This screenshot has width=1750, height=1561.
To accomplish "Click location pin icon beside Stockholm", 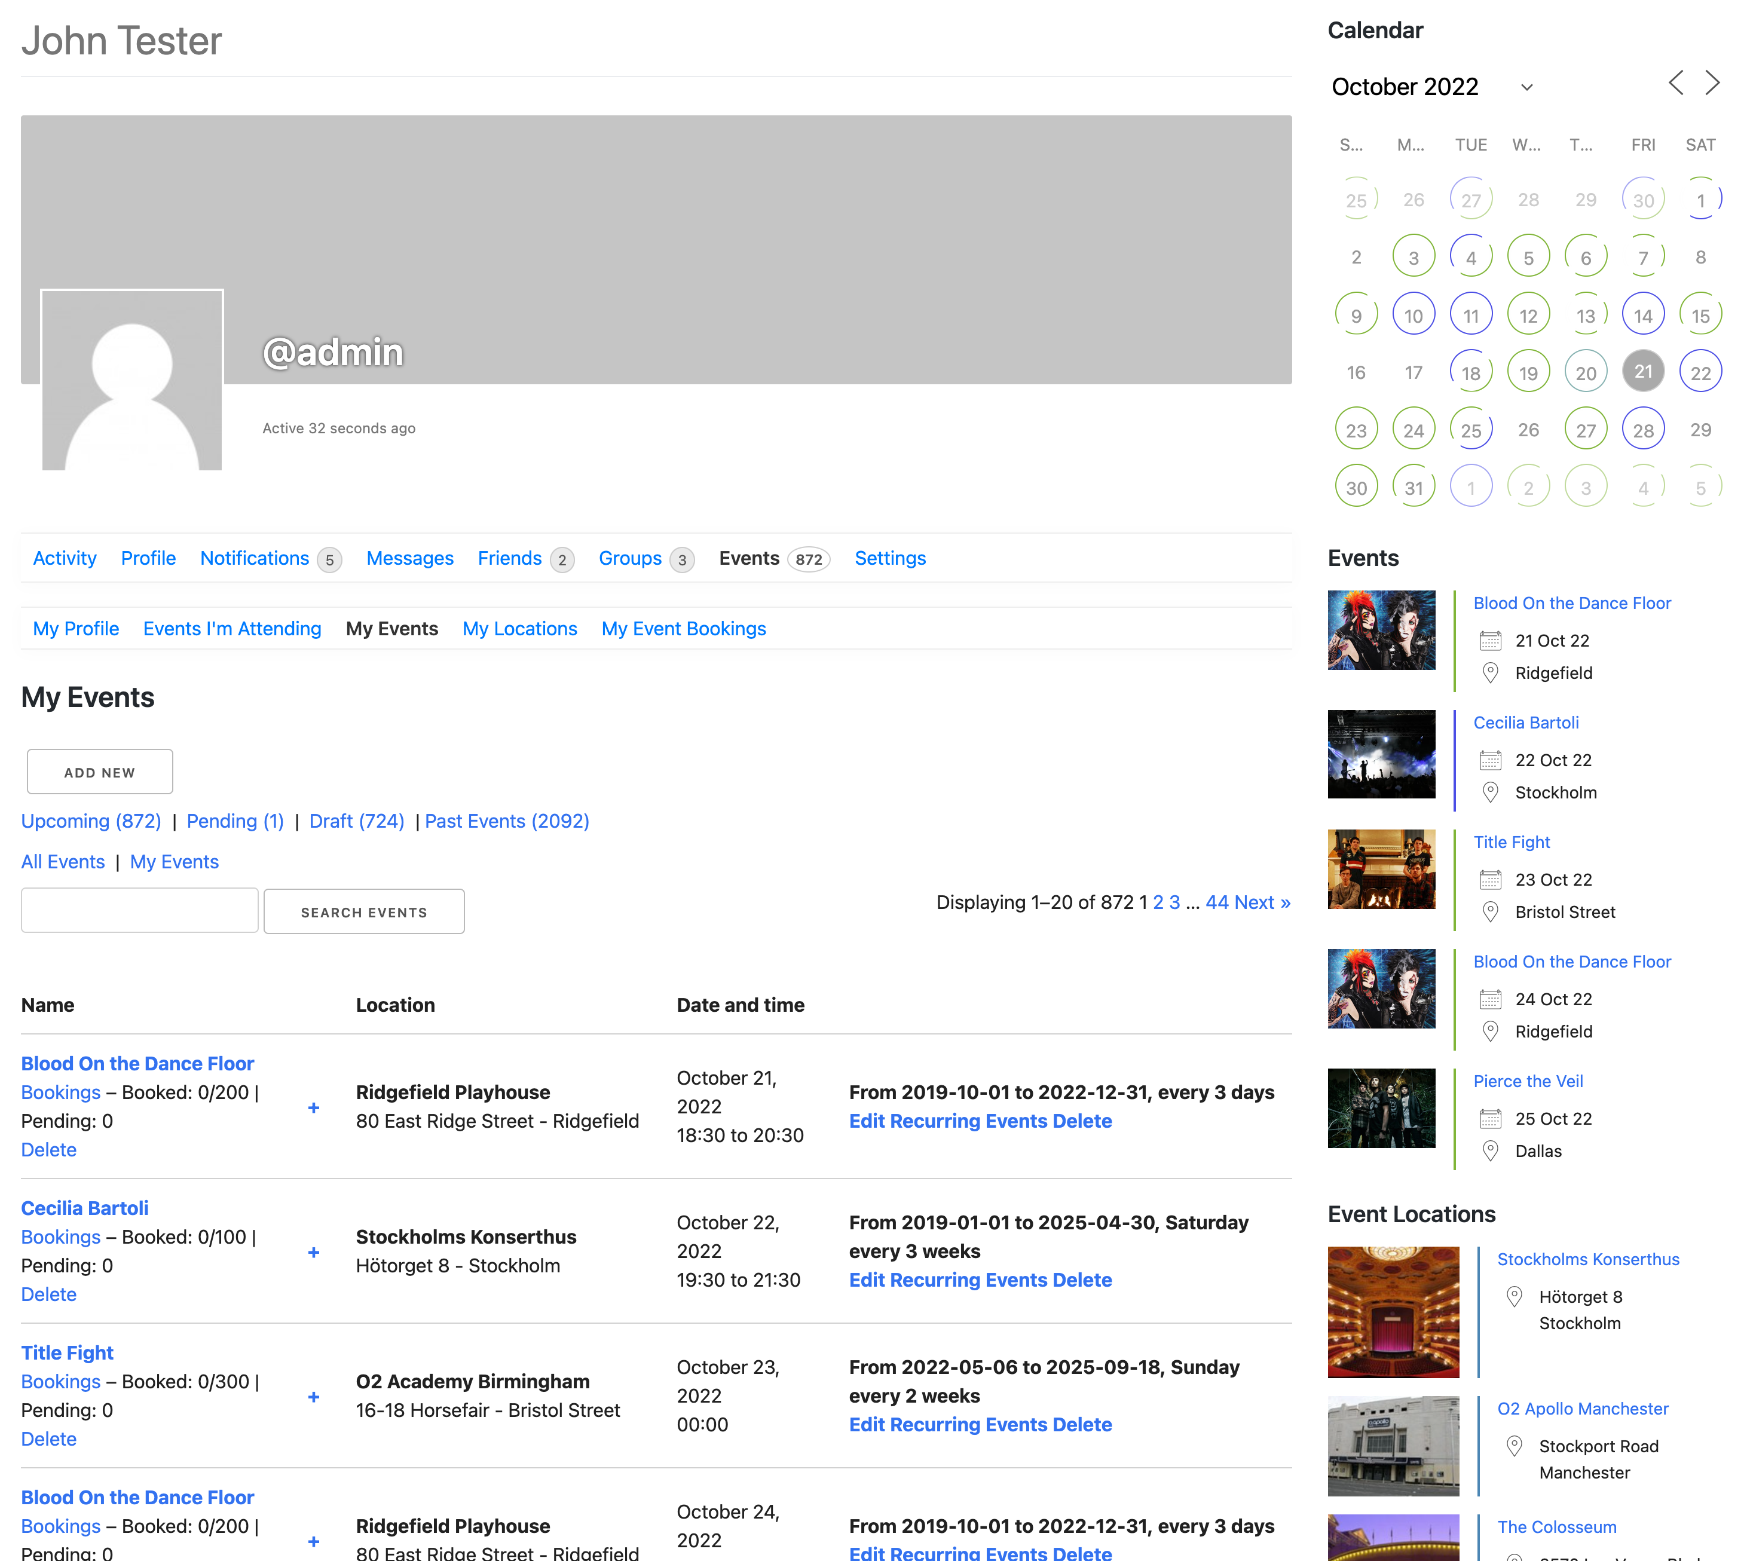I will pyautogui.click(x=1490, y=792).
